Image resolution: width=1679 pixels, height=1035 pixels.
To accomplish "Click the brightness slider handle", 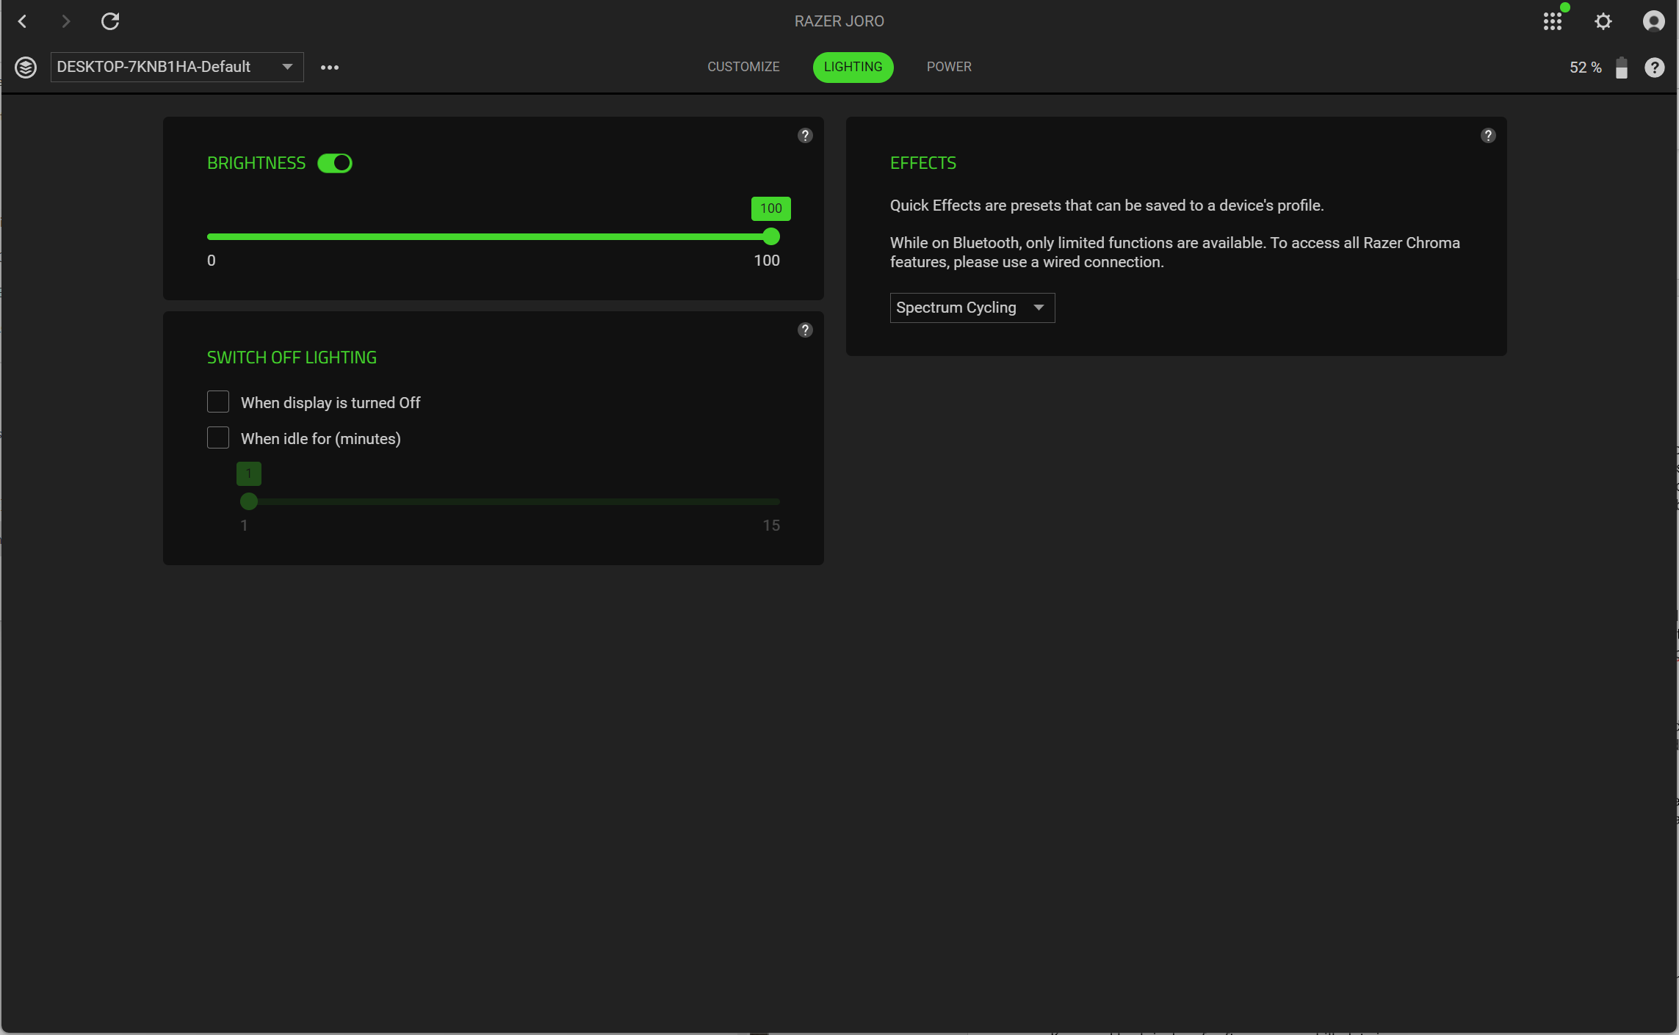I will [x=770, y=236].
